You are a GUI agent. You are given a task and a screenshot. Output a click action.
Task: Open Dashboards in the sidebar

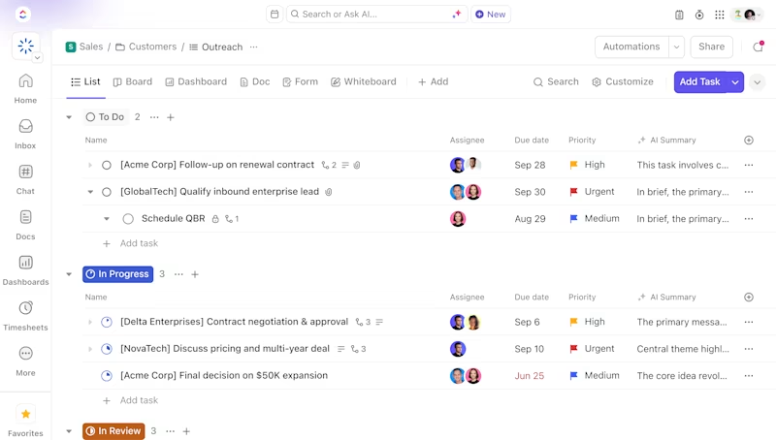[25, 270]
